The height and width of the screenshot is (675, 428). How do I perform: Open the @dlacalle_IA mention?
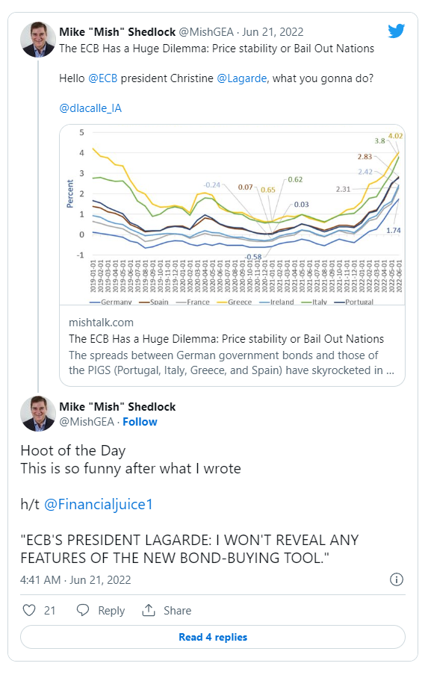click(x=90, y=108)
